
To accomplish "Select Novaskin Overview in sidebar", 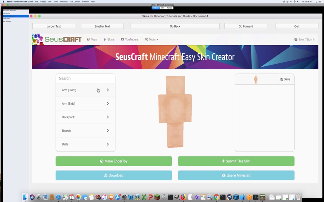I will (x=16, y=11).
